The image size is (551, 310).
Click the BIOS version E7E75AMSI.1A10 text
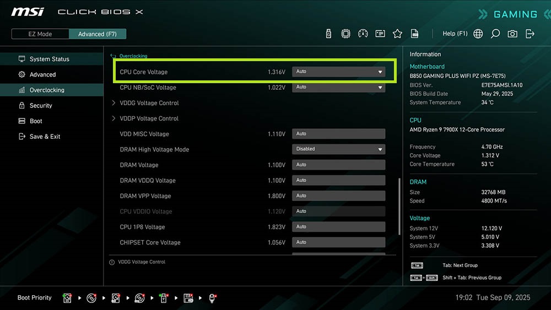502,85
